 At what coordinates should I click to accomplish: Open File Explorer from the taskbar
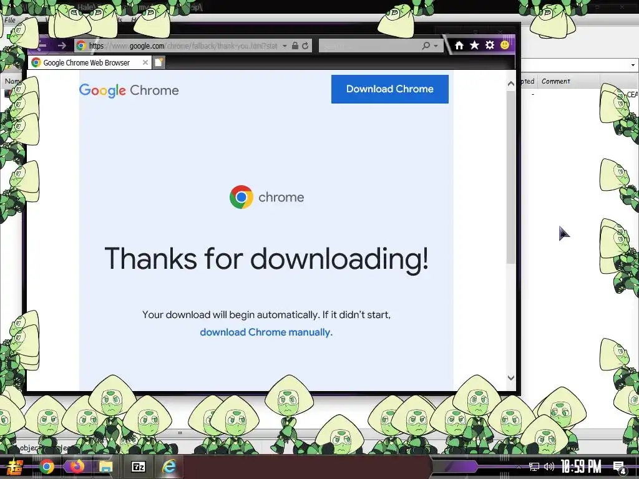coord(106,467)
